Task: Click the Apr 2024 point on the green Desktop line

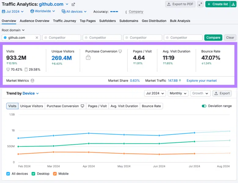Action: pyautogui.click(x=89, y=143)
